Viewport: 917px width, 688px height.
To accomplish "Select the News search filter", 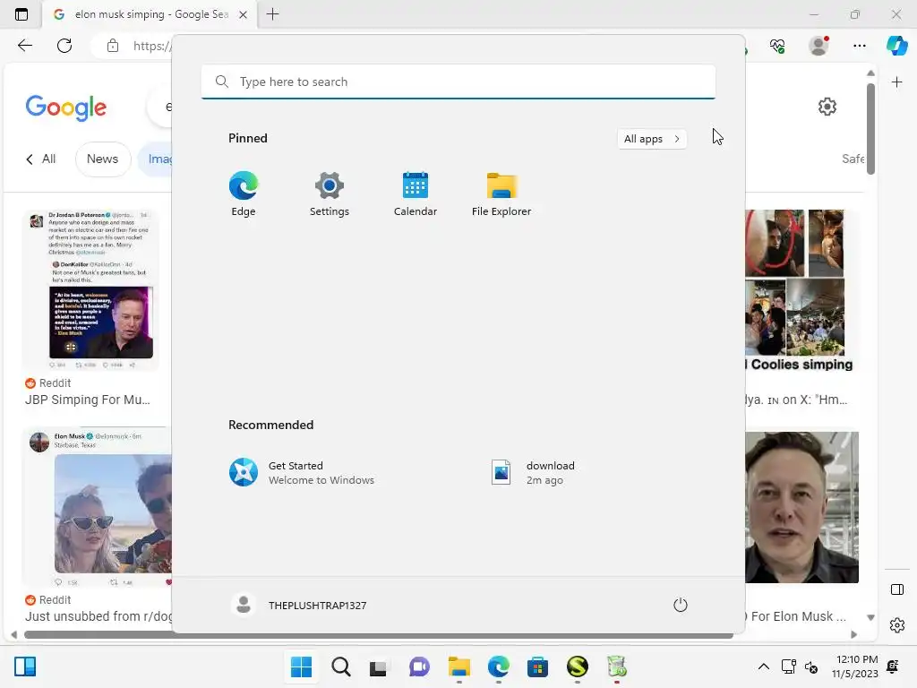I will tap(102, 159).
